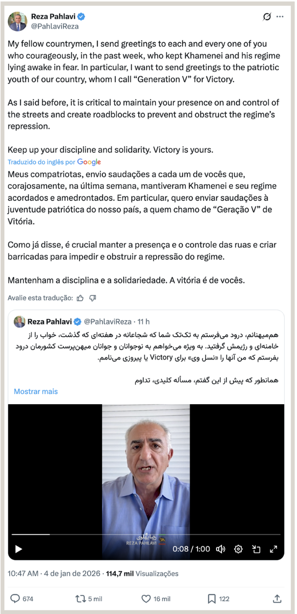Share the post via the upload icon
The height and width of the screenshot is (614, 297).
pos(277,599)
